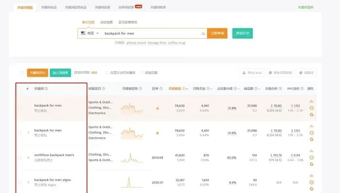Click help icon beside PPC竞价 column header

tap(302, 88)
